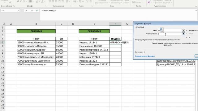Open the fill color dropdown arrow
The image size is (198, 111).
click(x=39, y=1)
